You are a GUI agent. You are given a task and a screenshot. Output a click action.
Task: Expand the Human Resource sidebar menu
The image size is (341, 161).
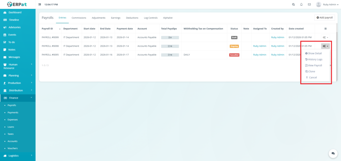[17, 66]
